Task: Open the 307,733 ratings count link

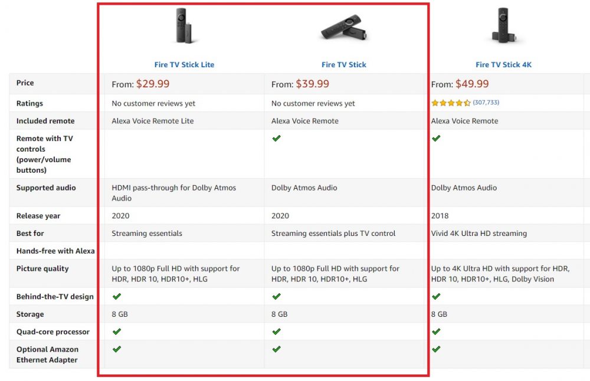Action: coord(486,102)
